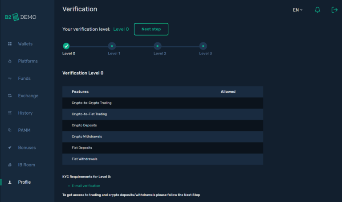Click the PAMM sidebar icon

click(x=10, y=130)
